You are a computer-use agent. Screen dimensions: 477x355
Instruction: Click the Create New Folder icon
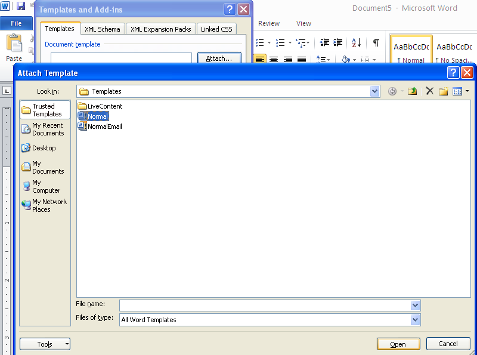coord(444,91)
